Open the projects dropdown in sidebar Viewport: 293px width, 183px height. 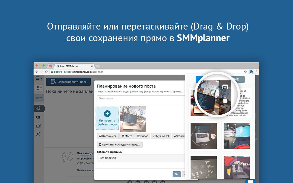coord(39,98)
